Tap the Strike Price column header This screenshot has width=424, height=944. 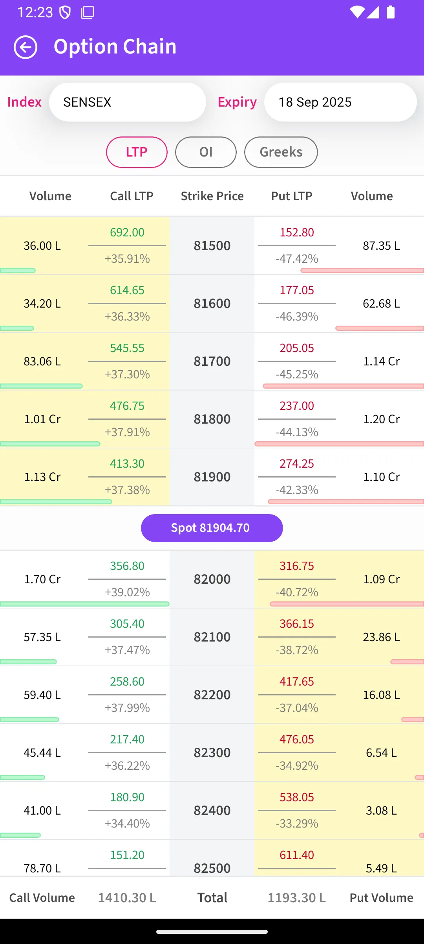(x=212, y=196)
